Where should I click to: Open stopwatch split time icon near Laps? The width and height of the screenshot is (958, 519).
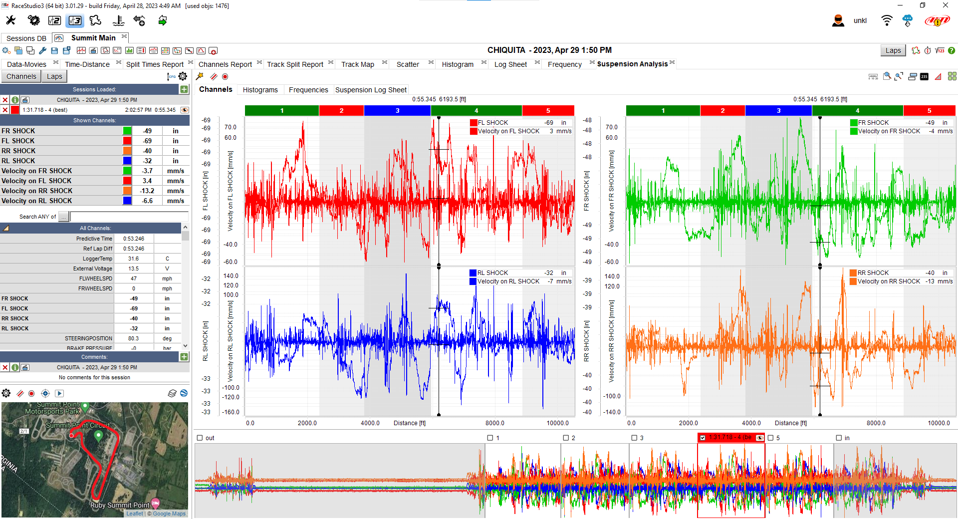point(928,50)
